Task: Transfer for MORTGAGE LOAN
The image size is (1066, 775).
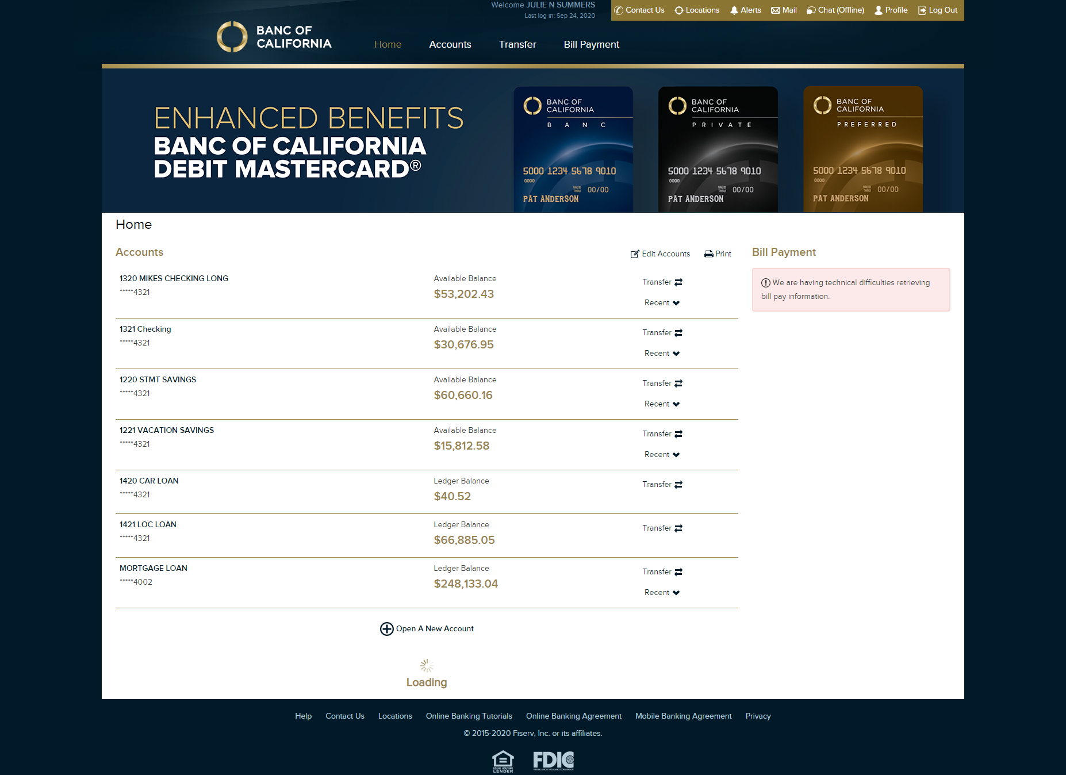Action: [x=662, y=571]
